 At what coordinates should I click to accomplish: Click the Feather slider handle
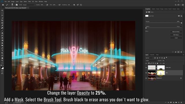(x=146, y=28)
